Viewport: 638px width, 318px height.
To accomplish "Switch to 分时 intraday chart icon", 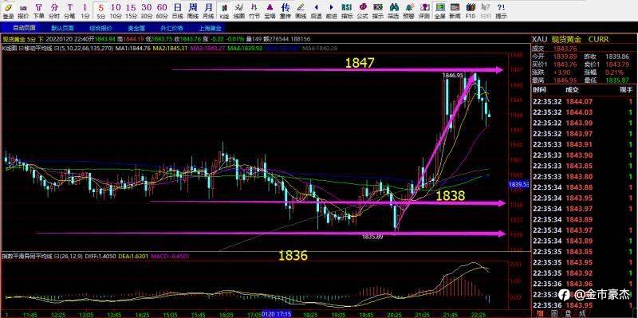I will click(54, 10).
